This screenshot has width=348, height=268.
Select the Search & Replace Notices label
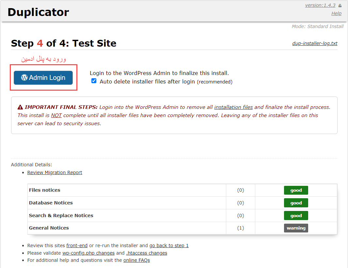tap(61, 216)
